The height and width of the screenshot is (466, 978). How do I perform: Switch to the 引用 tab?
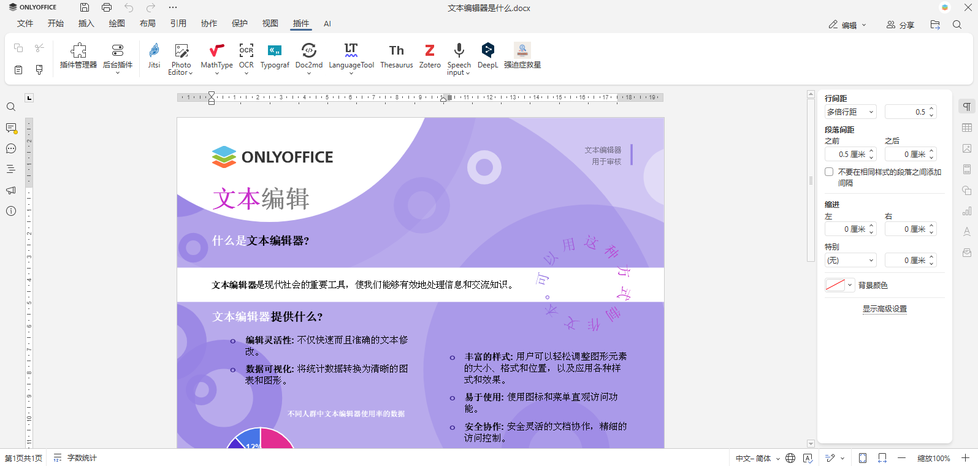pos(178,23)
